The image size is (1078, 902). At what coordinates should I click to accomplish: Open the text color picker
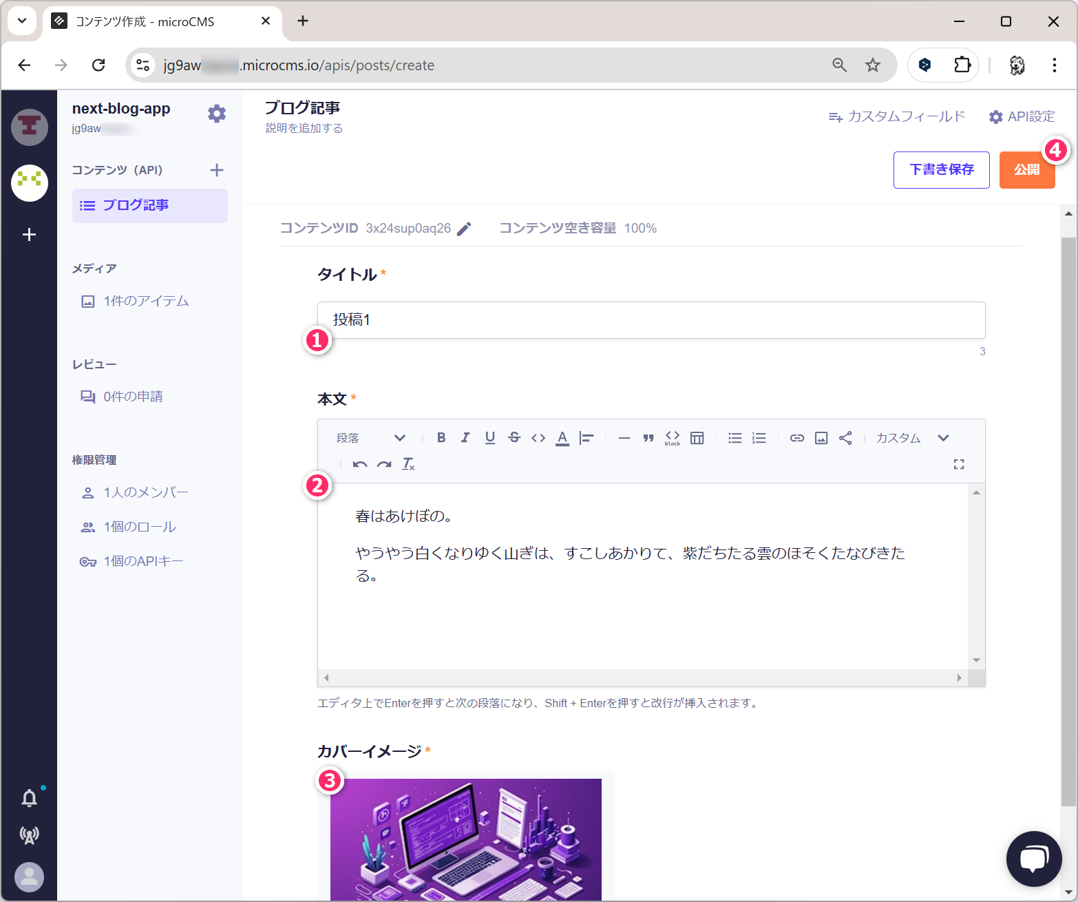pos(562,438)
